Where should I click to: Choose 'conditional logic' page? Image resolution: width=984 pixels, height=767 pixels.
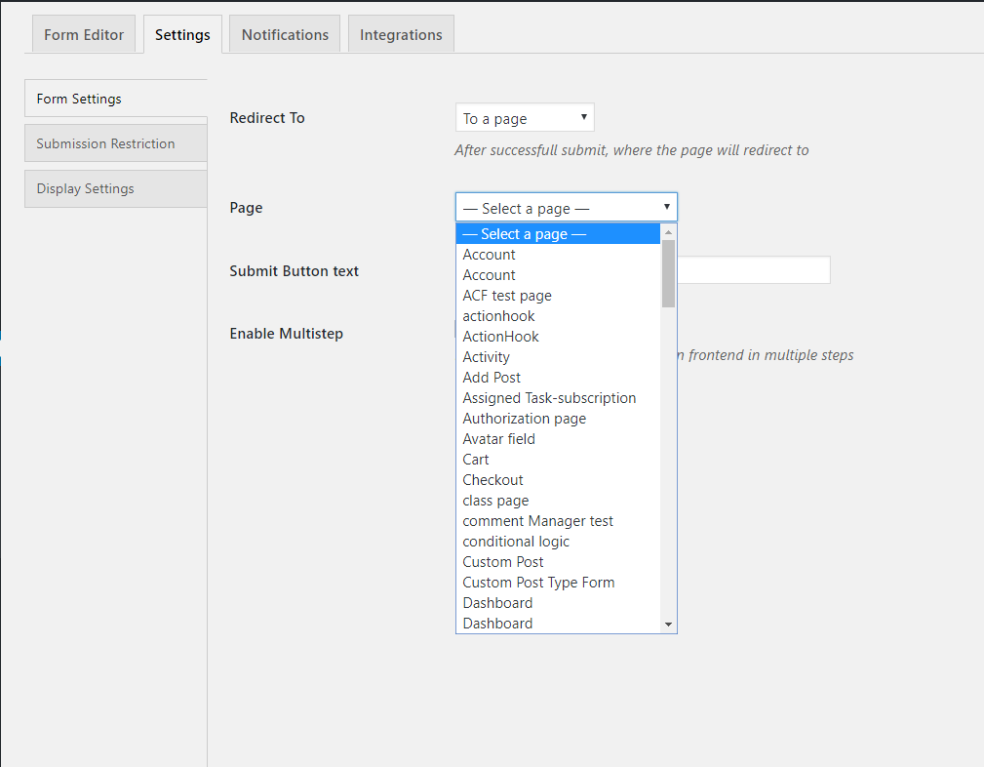tap(558, 542)
